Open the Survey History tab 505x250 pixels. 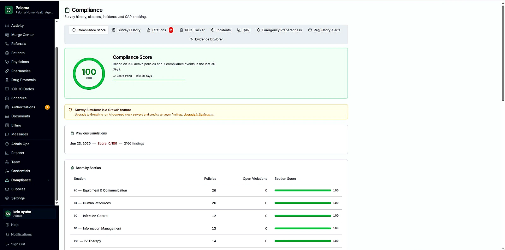[126, 30]
